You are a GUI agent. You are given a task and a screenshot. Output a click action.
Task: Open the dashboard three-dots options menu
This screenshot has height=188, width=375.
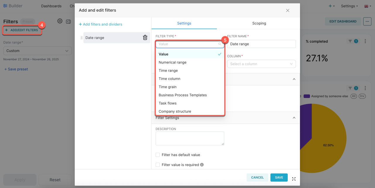point(367,21)
